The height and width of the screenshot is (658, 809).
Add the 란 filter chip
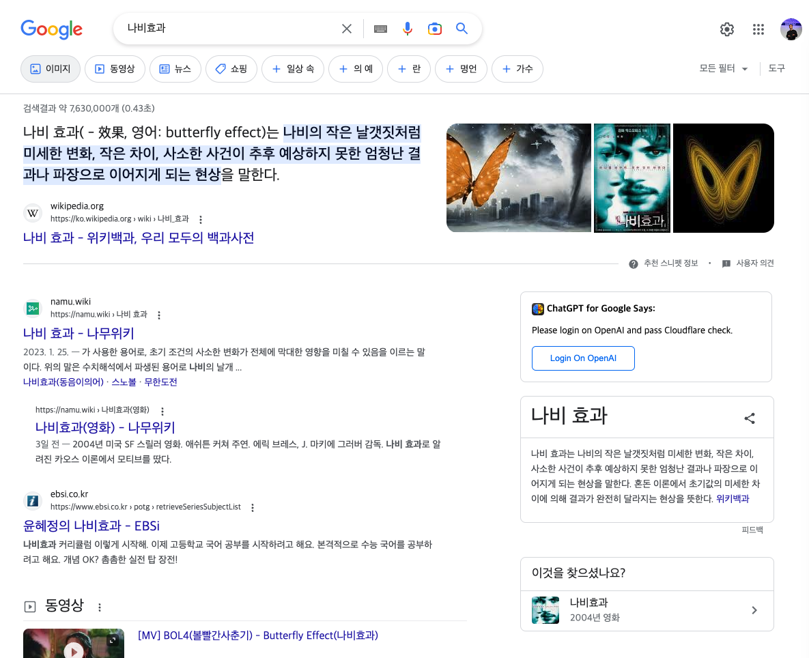pos(409,68)
